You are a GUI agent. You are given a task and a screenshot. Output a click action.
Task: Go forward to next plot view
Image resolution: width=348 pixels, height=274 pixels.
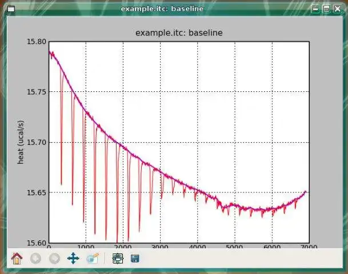click(54, 258)
